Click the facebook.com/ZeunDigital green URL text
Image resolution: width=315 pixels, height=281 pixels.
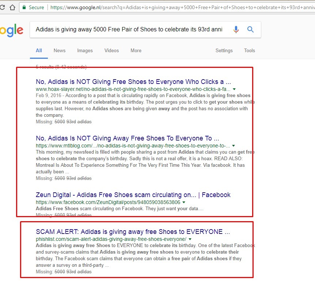point(108,203)
